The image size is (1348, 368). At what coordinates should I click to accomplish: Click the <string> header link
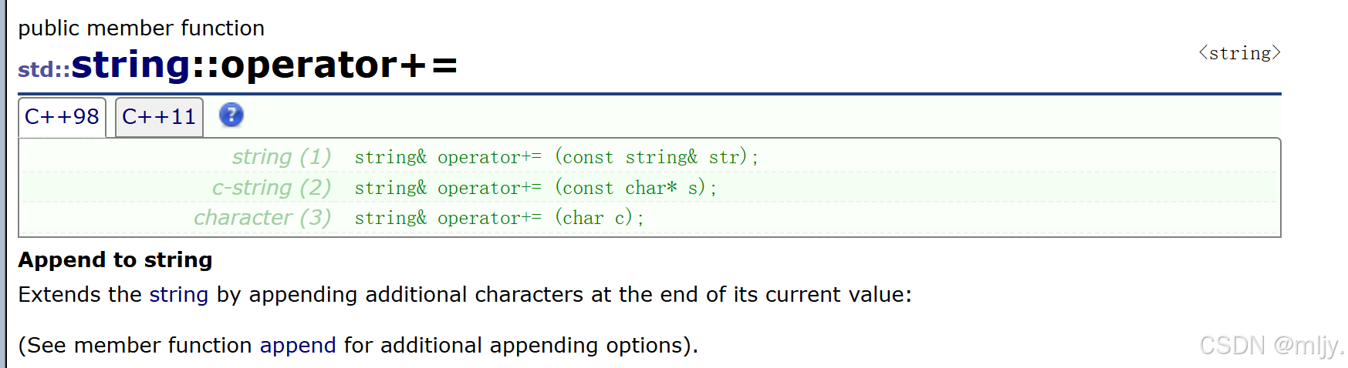(1239, 53)
